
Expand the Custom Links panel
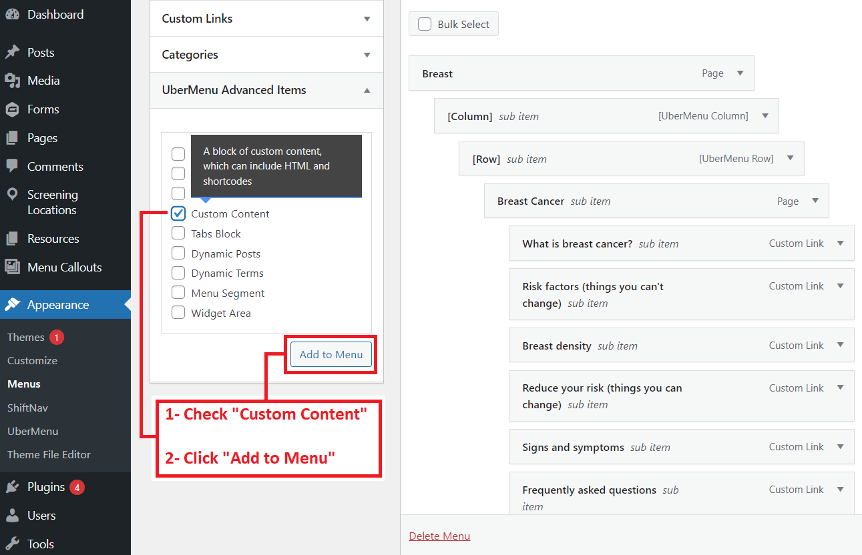click(x=367, y=19)
